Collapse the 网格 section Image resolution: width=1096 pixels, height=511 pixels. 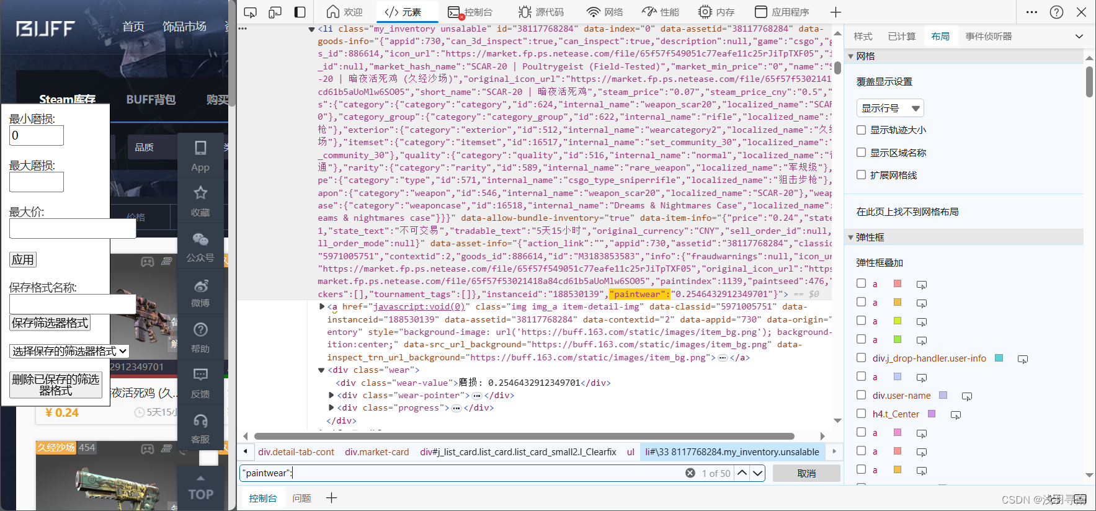point(851,56)
